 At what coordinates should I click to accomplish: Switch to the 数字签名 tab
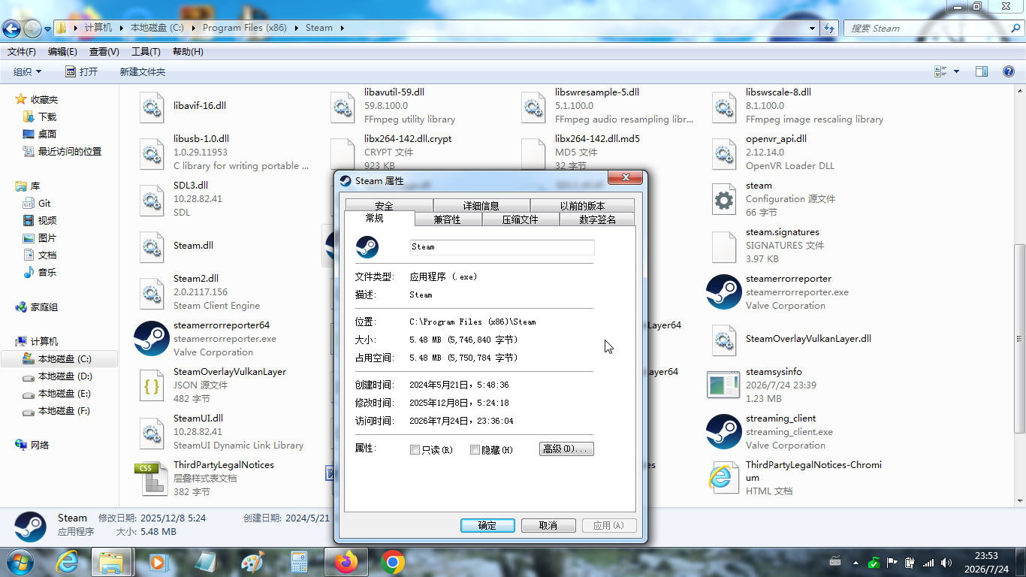pos(597,219)
